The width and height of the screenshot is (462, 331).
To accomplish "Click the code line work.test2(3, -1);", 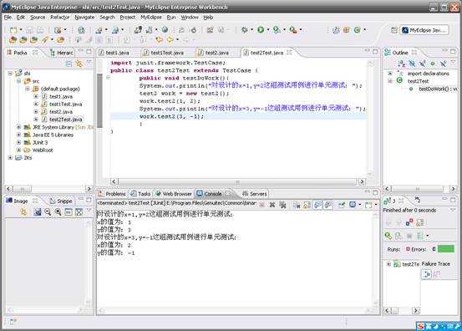I will (171, 116).
